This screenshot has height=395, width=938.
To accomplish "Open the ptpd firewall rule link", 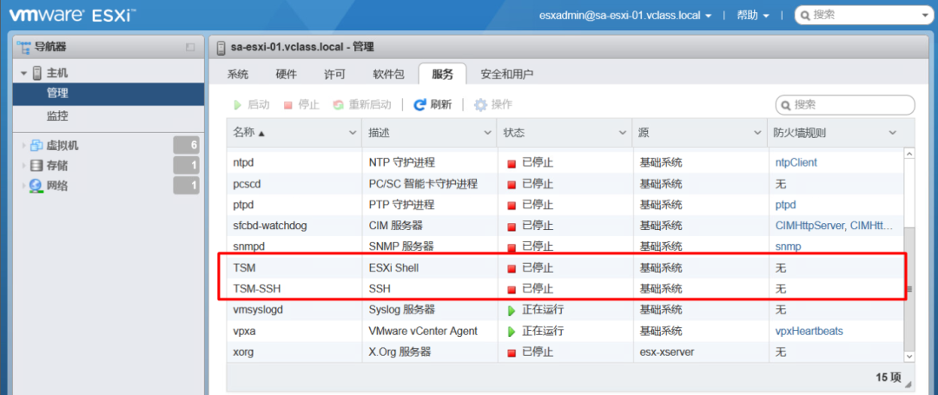I will point(785,205).
